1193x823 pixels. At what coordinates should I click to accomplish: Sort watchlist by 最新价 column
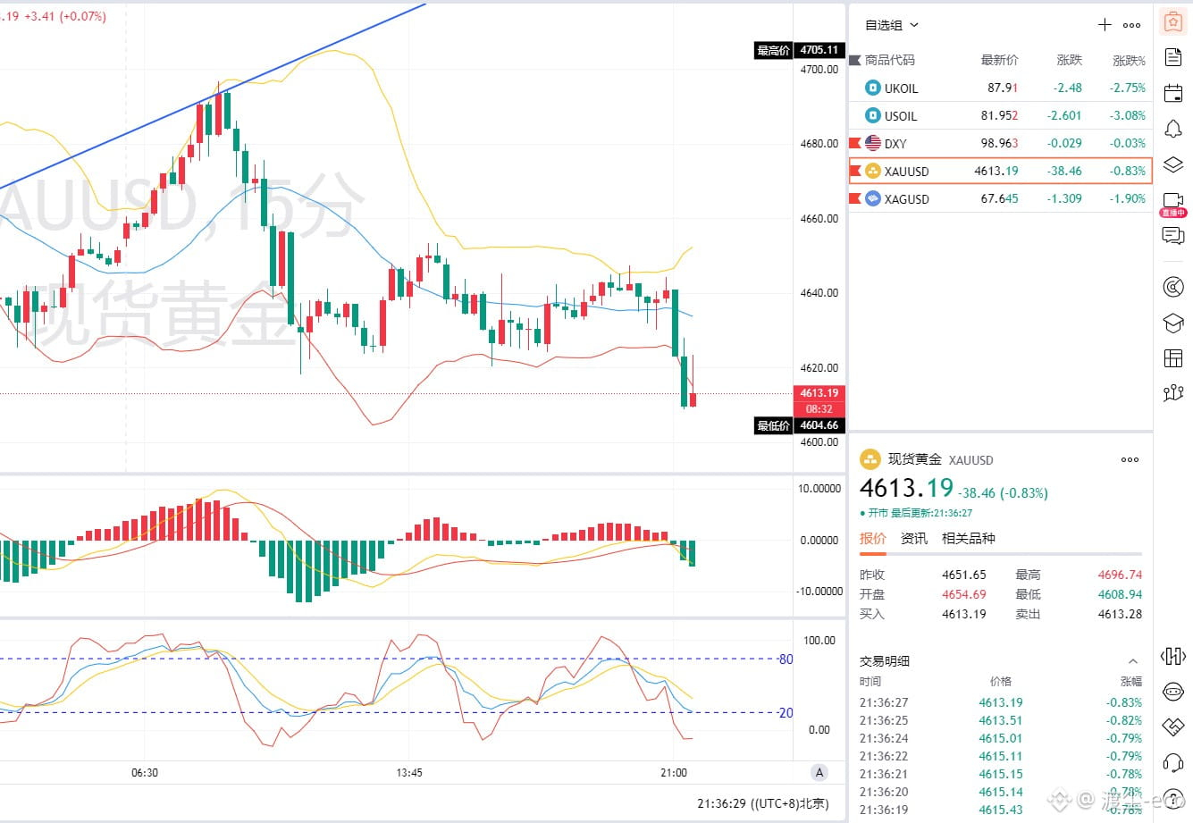click(999, 60)
